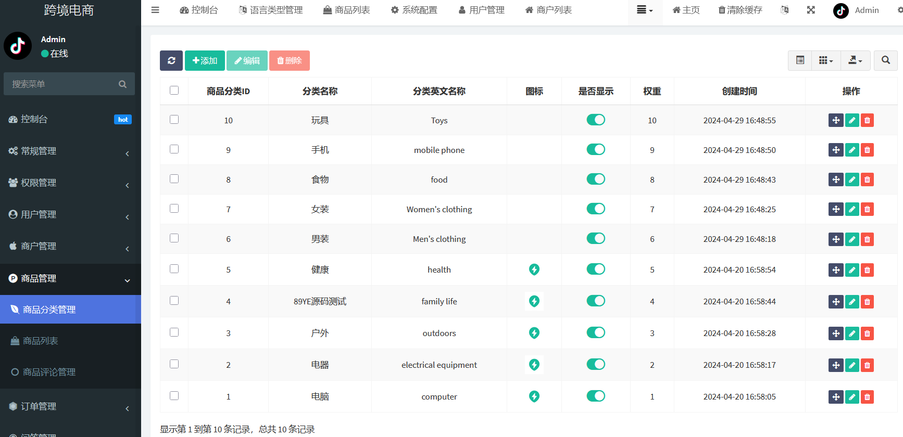
Task: Open 商品列表 in the sidebar
Action: click(41, 341)
